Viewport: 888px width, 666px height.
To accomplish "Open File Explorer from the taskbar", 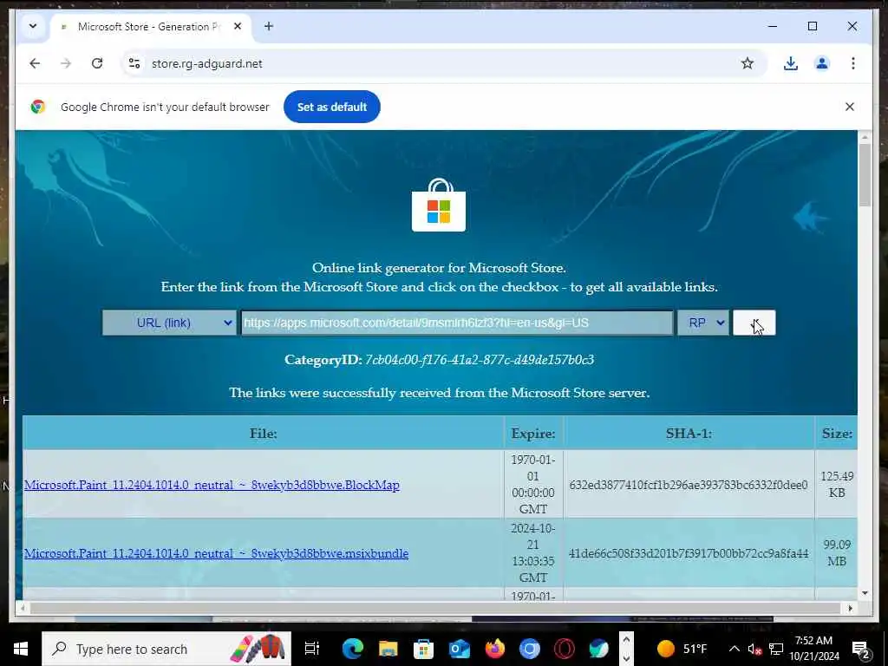I will click(x=388, y=649).
